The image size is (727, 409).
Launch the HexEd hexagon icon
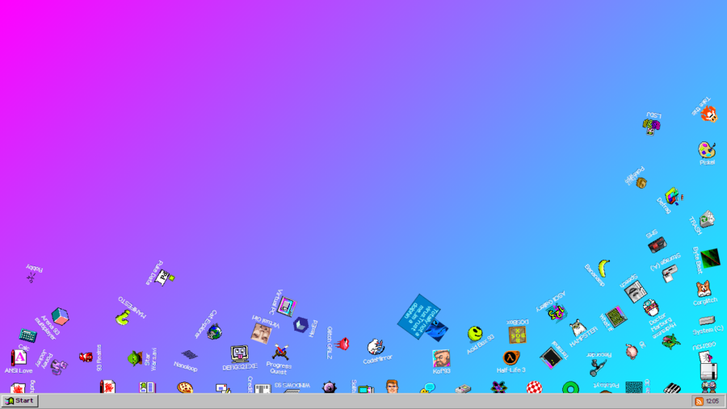pyautogui.click(x=301, y=324)
